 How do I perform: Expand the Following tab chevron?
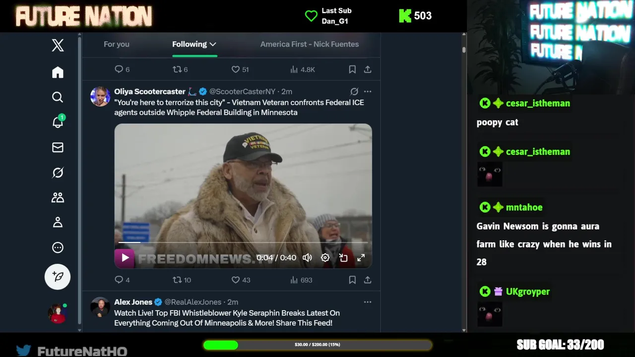coord(213,44)
